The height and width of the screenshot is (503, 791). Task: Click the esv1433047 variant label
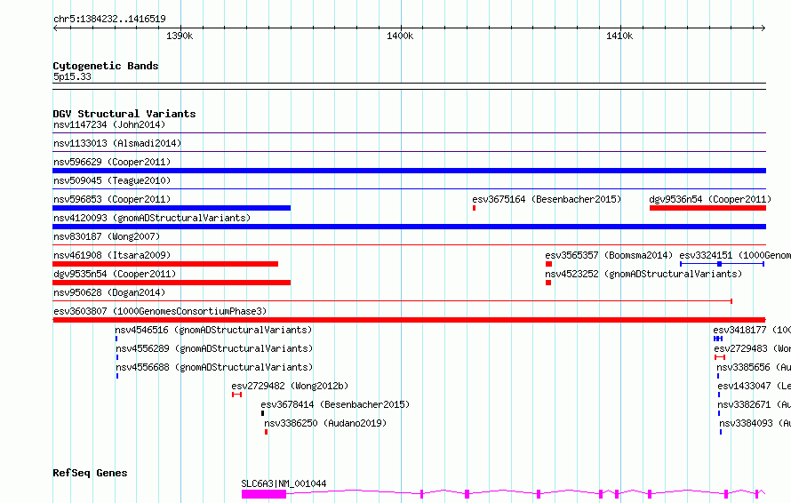click(x=755, y=386)
